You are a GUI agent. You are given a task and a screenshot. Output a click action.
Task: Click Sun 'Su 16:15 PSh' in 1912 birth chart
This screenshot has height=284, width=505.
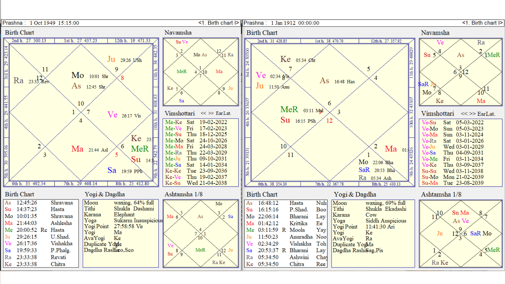coord(298,120)
